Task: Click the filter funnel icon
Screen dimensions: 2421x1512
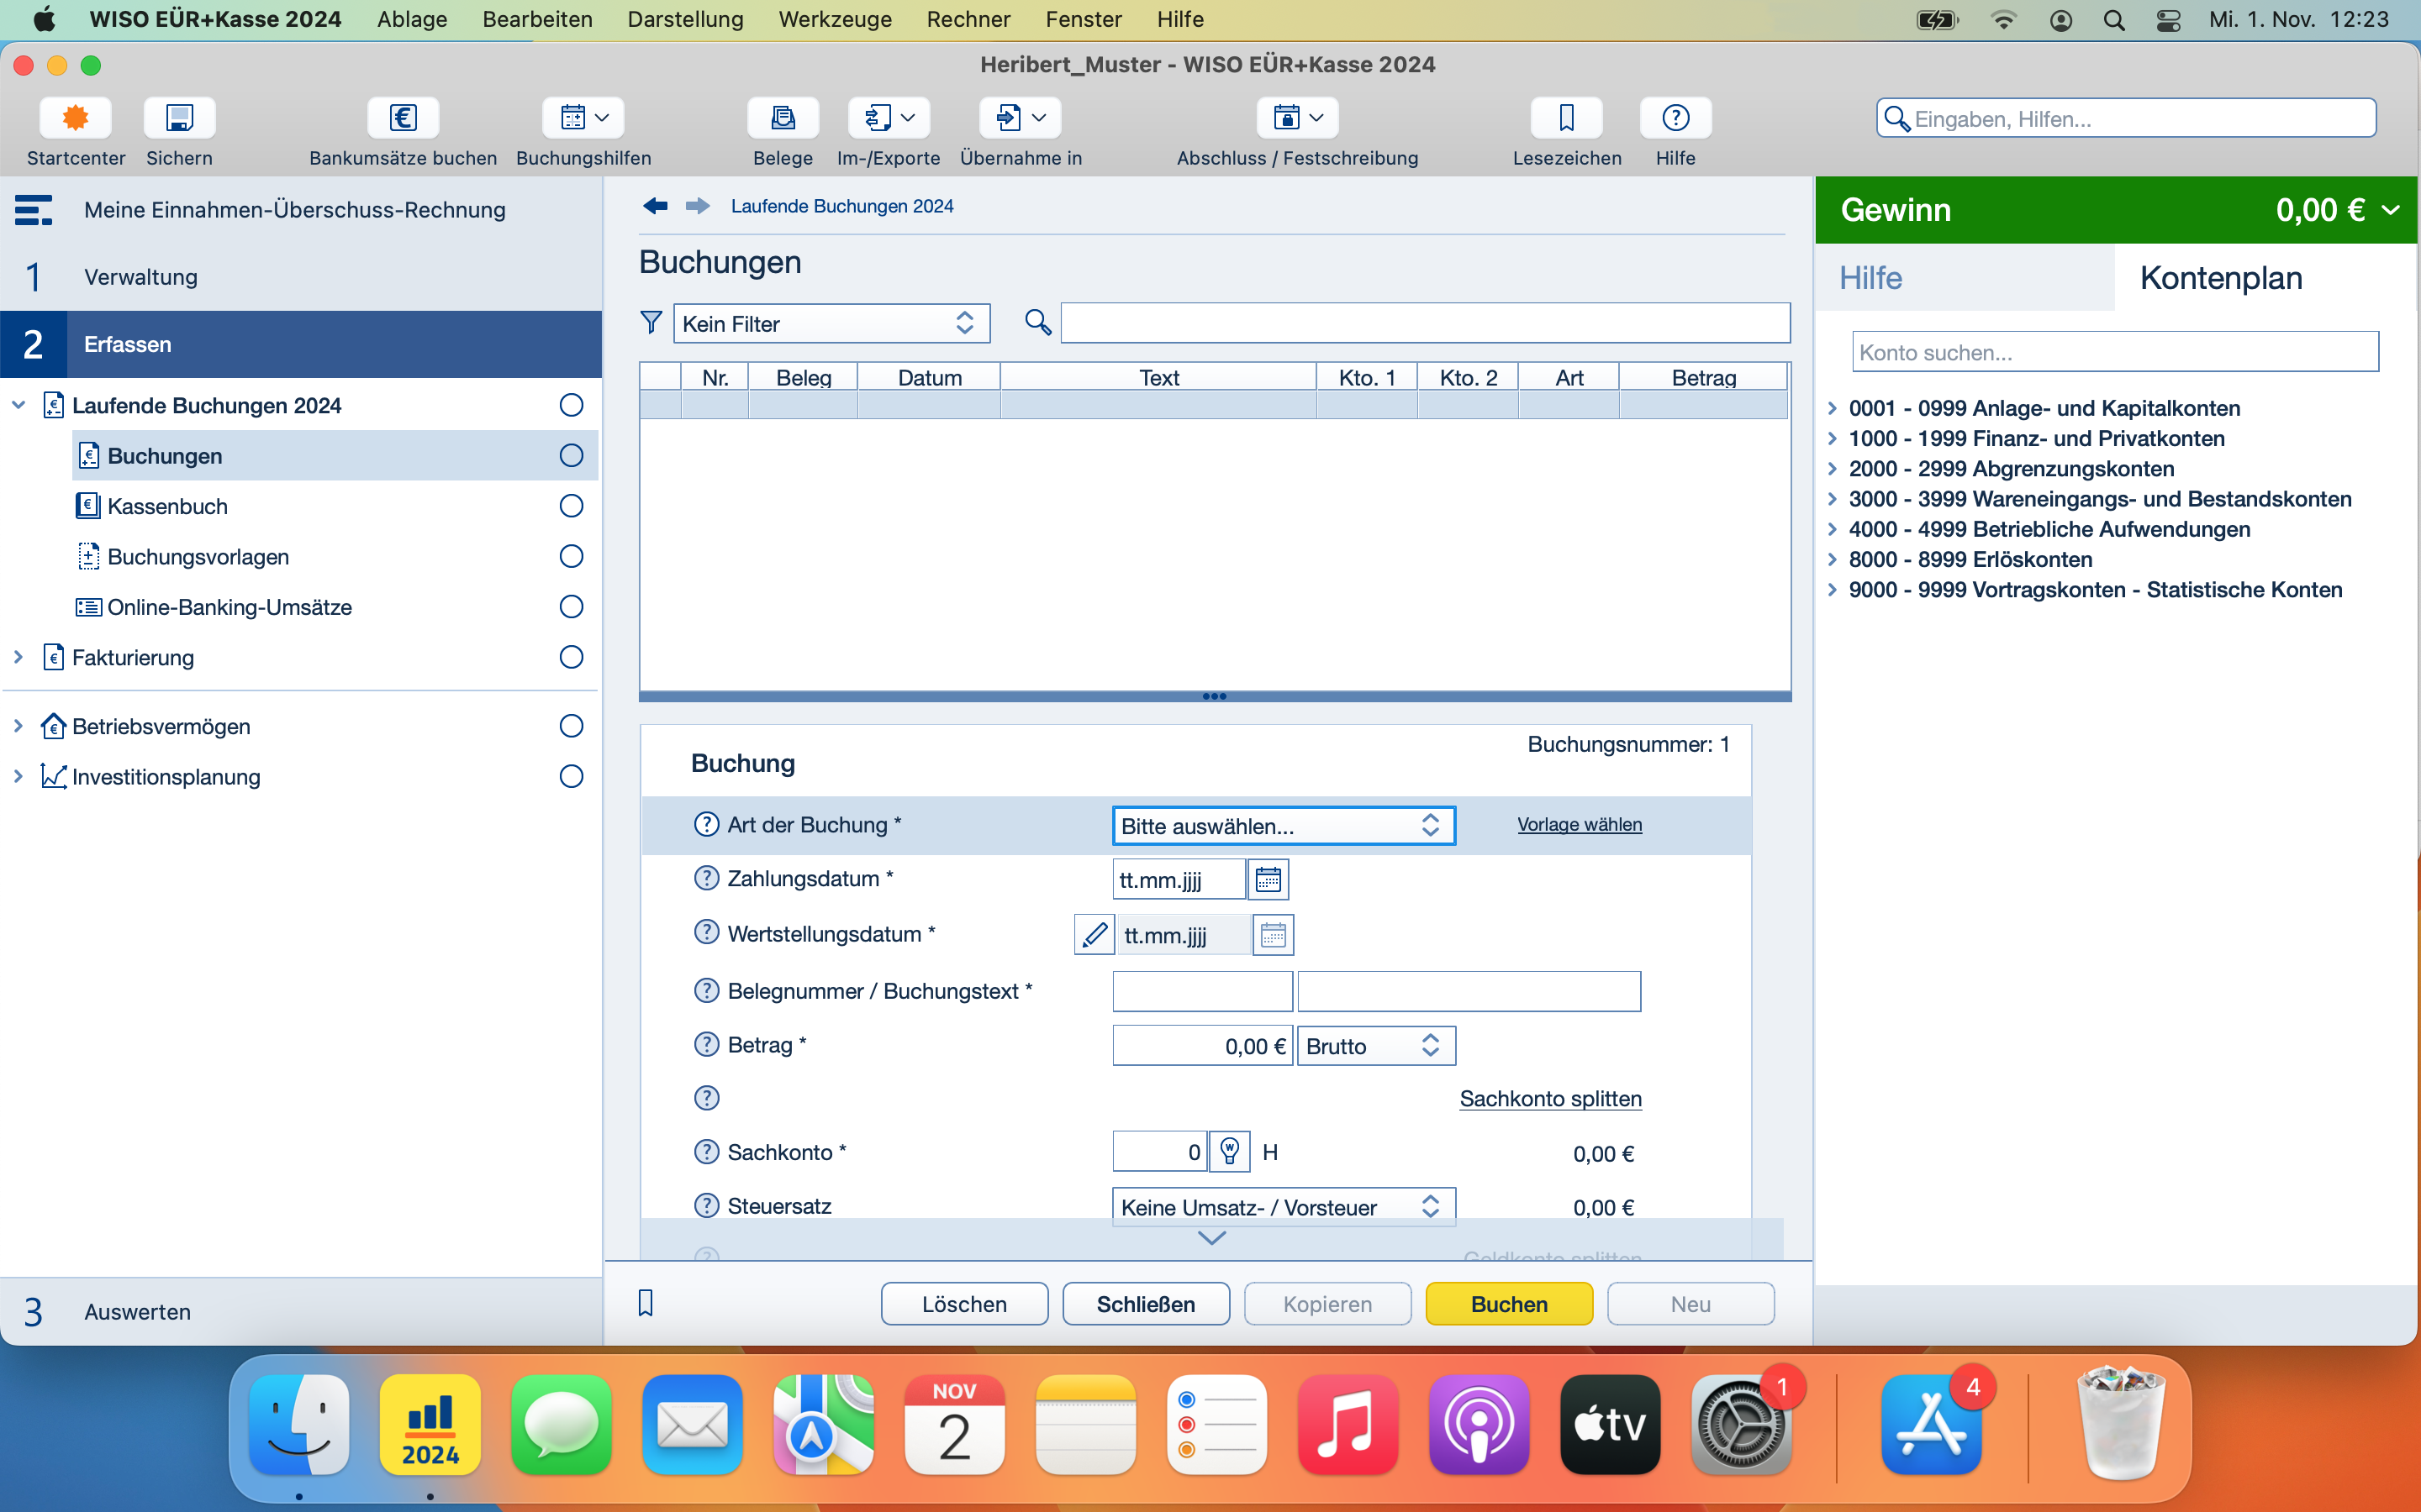Action: [x=651, y=322]
